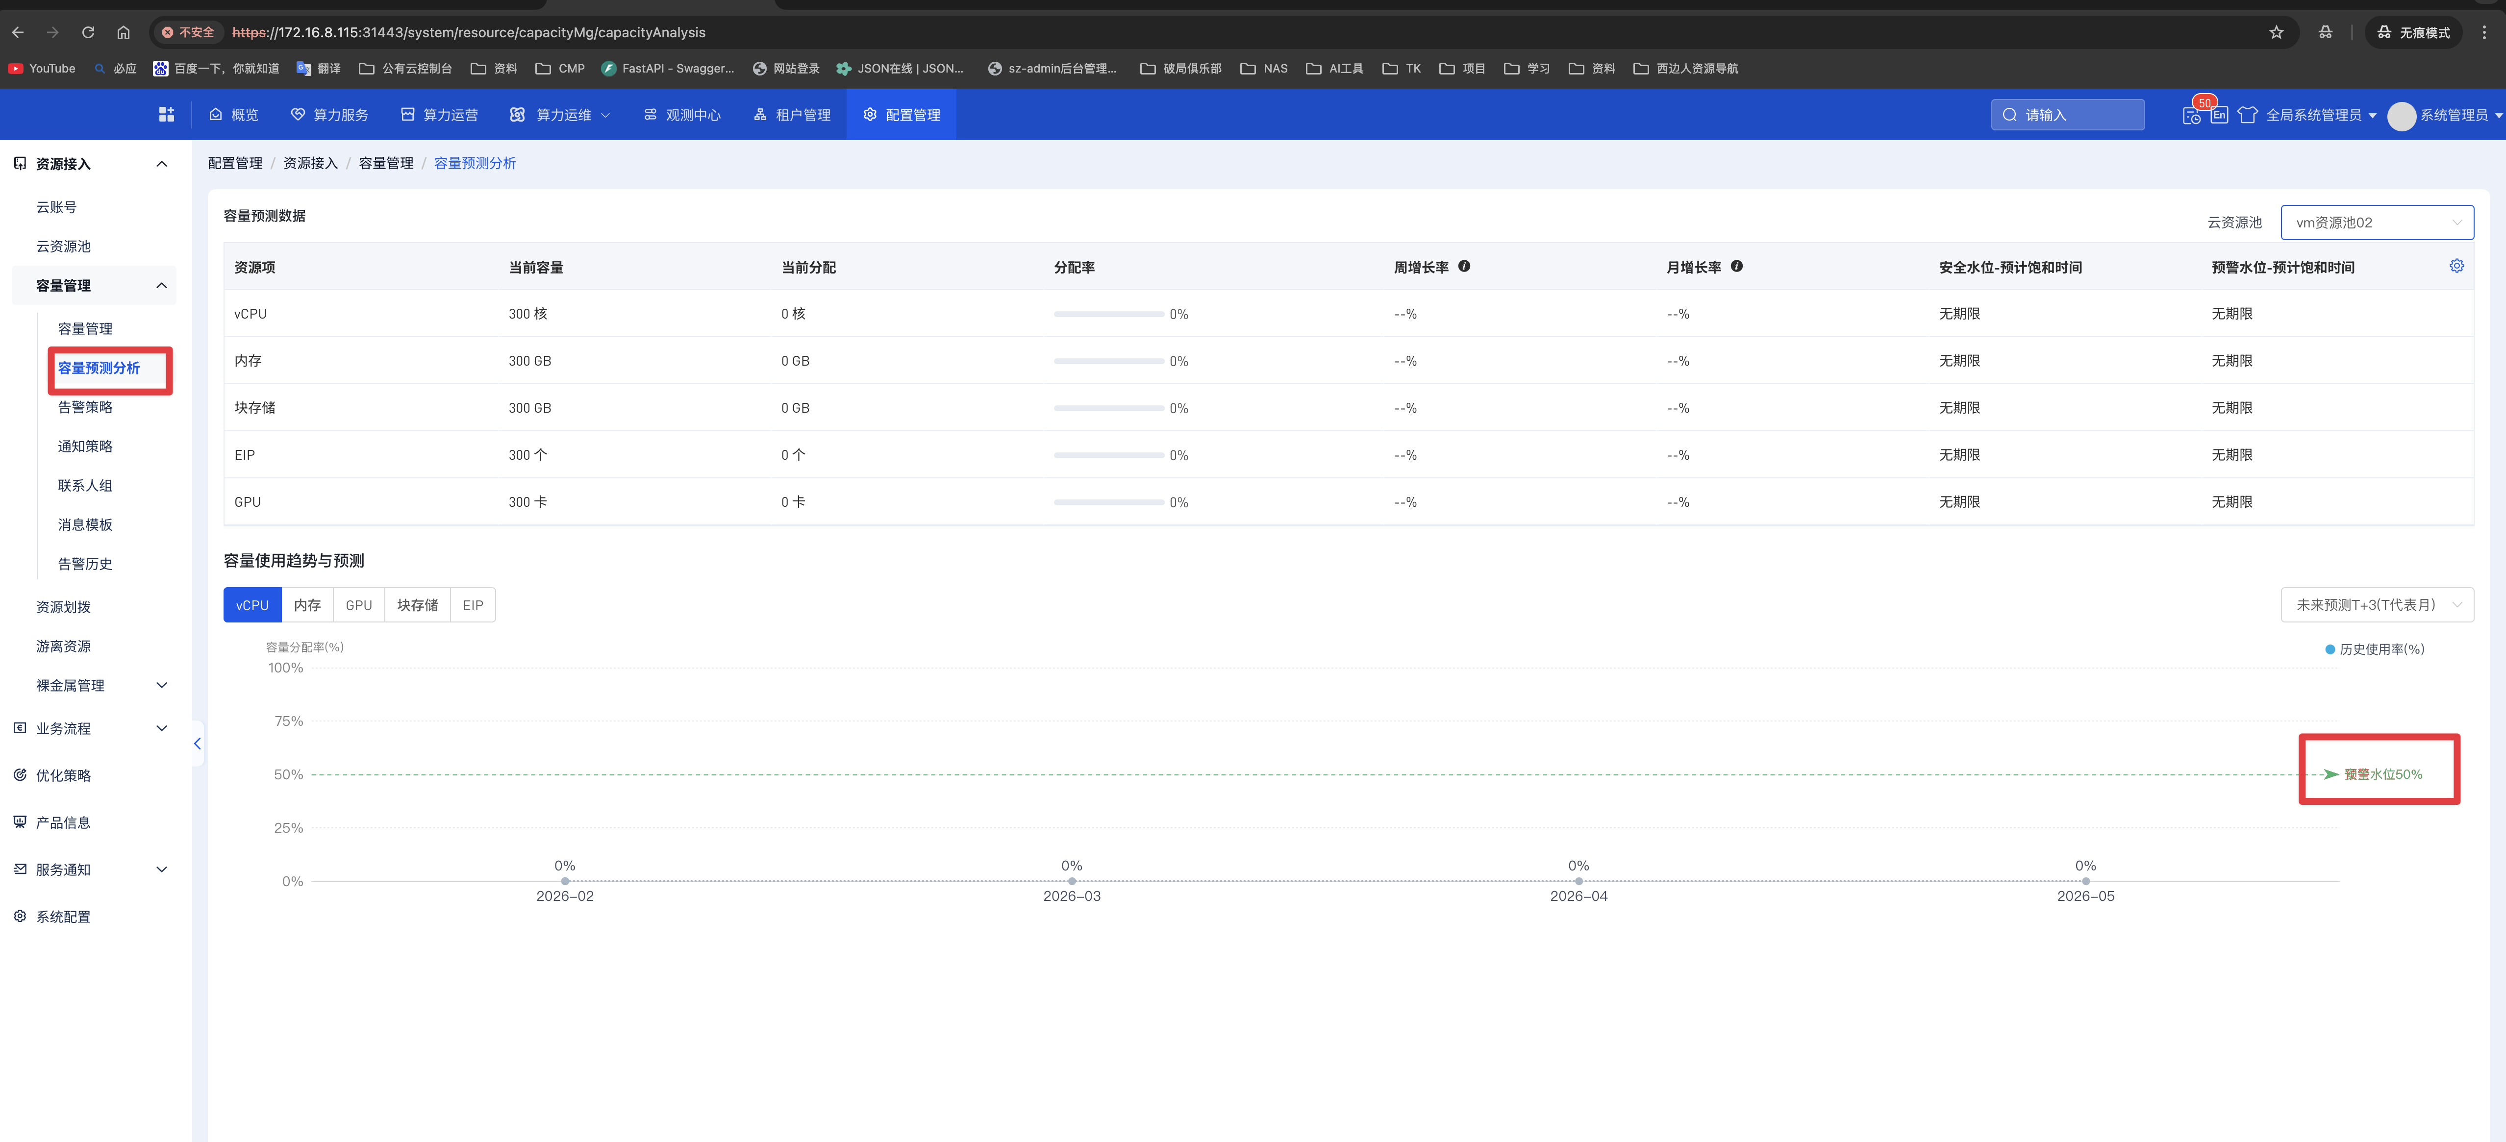Click the app grid icon in navbar

pos(166,115)
